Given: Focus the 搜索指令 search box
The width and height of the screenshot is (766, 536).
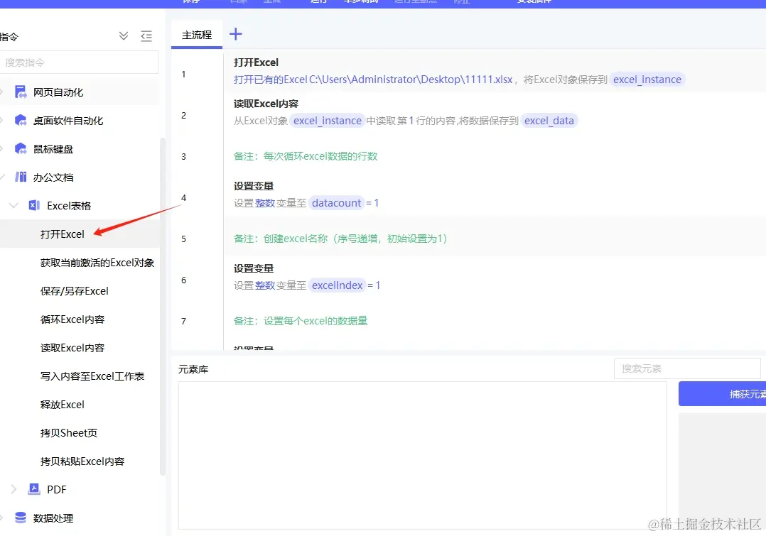Looking at the screenshot, I should (x=79, y=62).
